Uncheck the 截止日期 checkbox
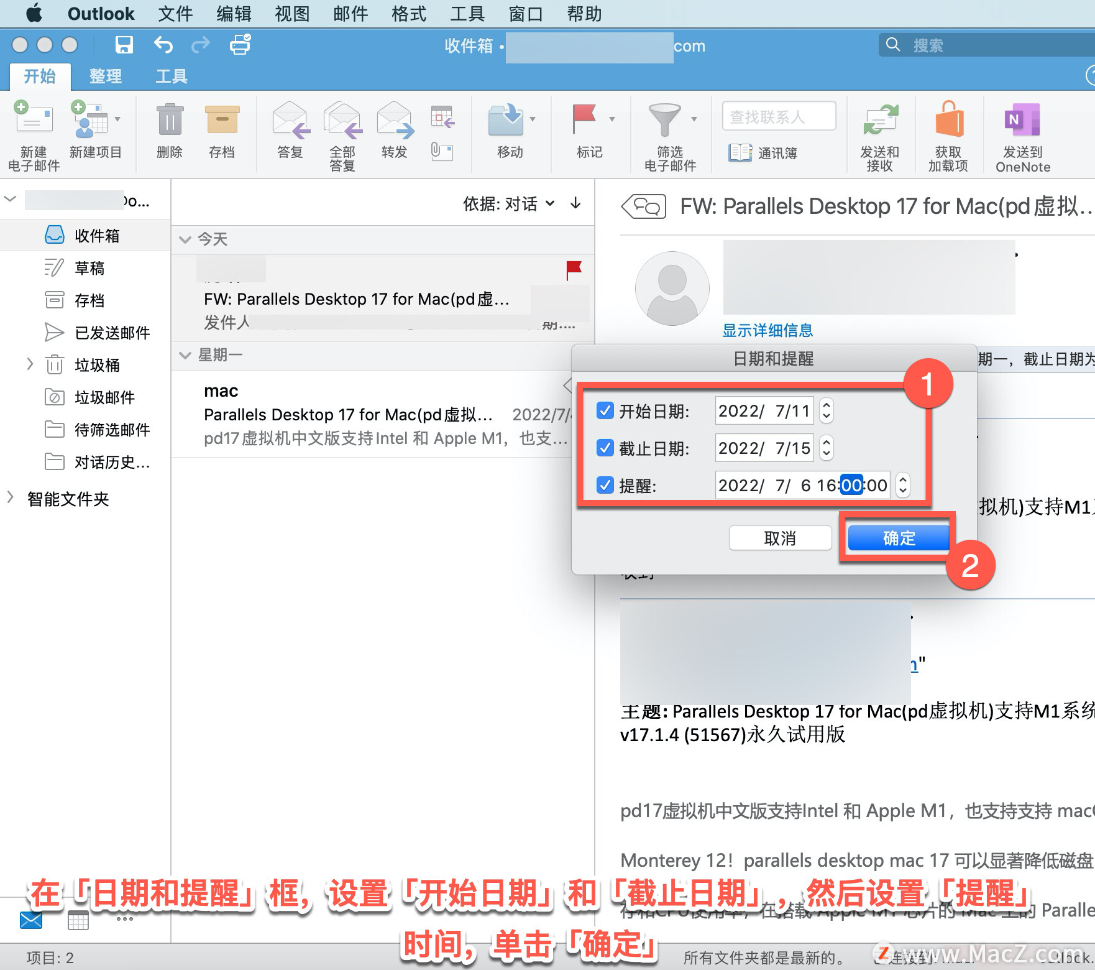 coord(605,448)
